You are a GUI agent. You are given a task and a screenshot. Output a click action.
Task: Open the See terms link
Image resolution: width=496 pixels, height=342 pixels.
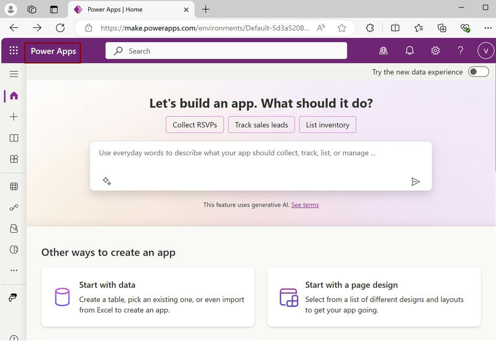tap(305, 205)
